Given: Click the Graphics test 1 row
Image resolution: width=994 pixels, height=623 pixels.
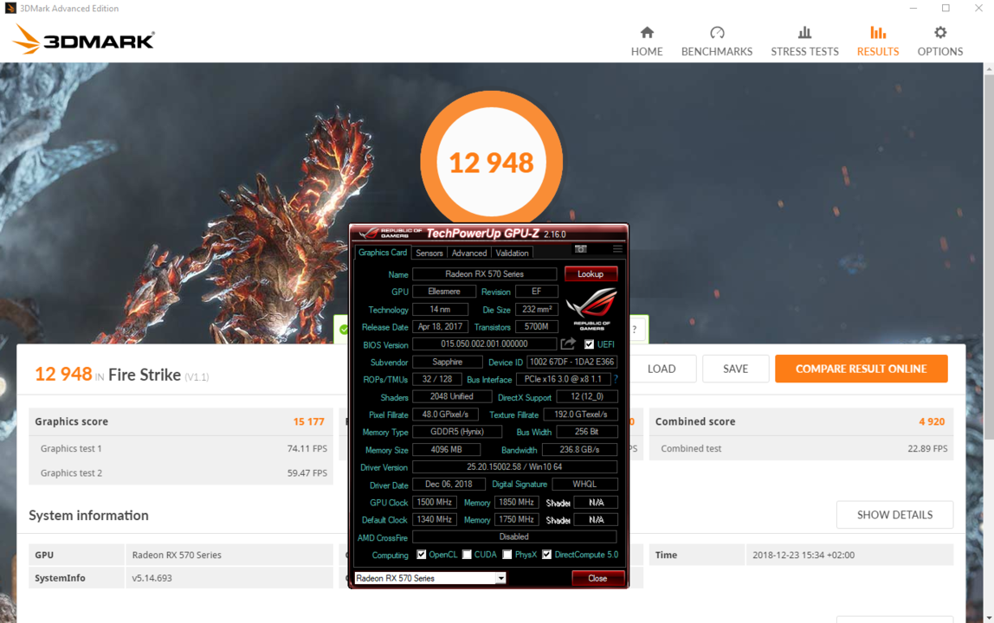Looking at the screenshot, I should [x=181, y=448].
